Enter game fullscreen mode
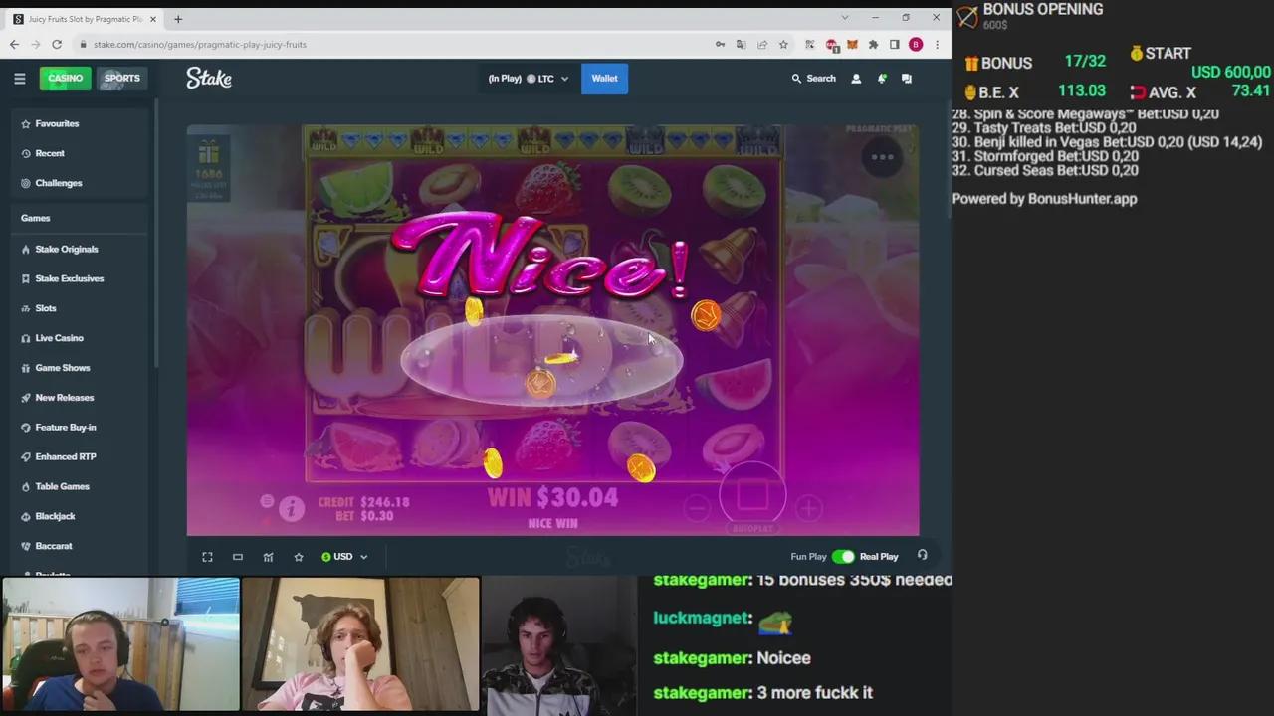The image size is (1274, 716). pos(207,557)
